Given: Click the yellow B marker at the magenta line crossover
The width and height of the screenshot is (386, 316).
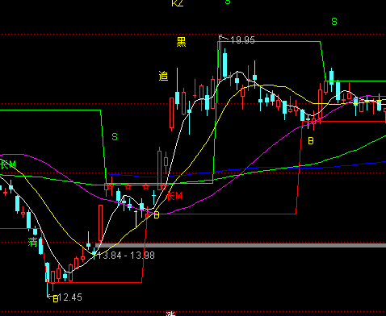Looking at the screenshot, I should click(157, 215).
